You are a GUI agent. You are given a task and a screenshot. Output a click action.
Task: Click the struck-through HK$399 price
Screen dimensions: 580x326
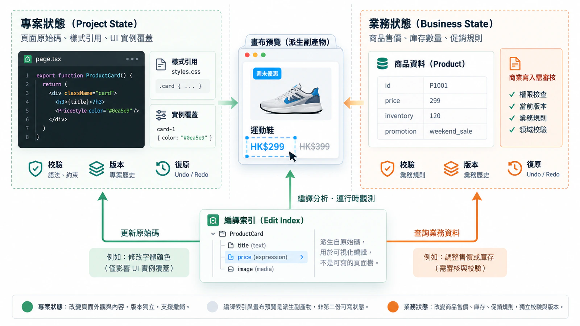(315, 146)
